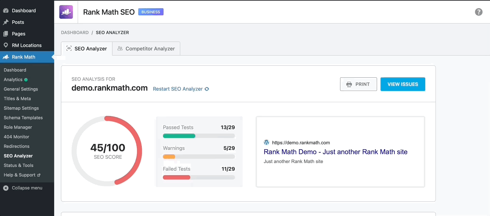The image size is (490, 216).
Task: Click the https://demo.rankmath.com preview URL
Action: coord(301,143)
